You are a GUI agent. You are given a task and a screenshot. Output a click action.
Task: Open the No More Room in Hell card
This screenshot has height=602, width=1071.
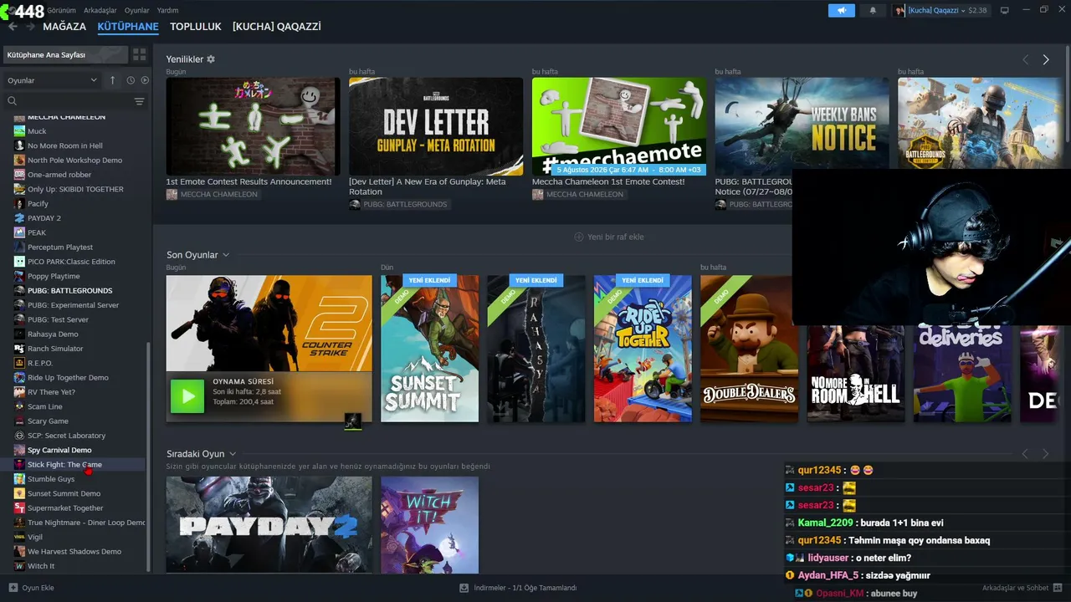click(x=856, y=374)
